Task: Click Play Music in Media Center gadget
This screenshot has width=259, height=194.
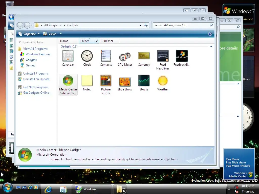Action: [233, 159]
